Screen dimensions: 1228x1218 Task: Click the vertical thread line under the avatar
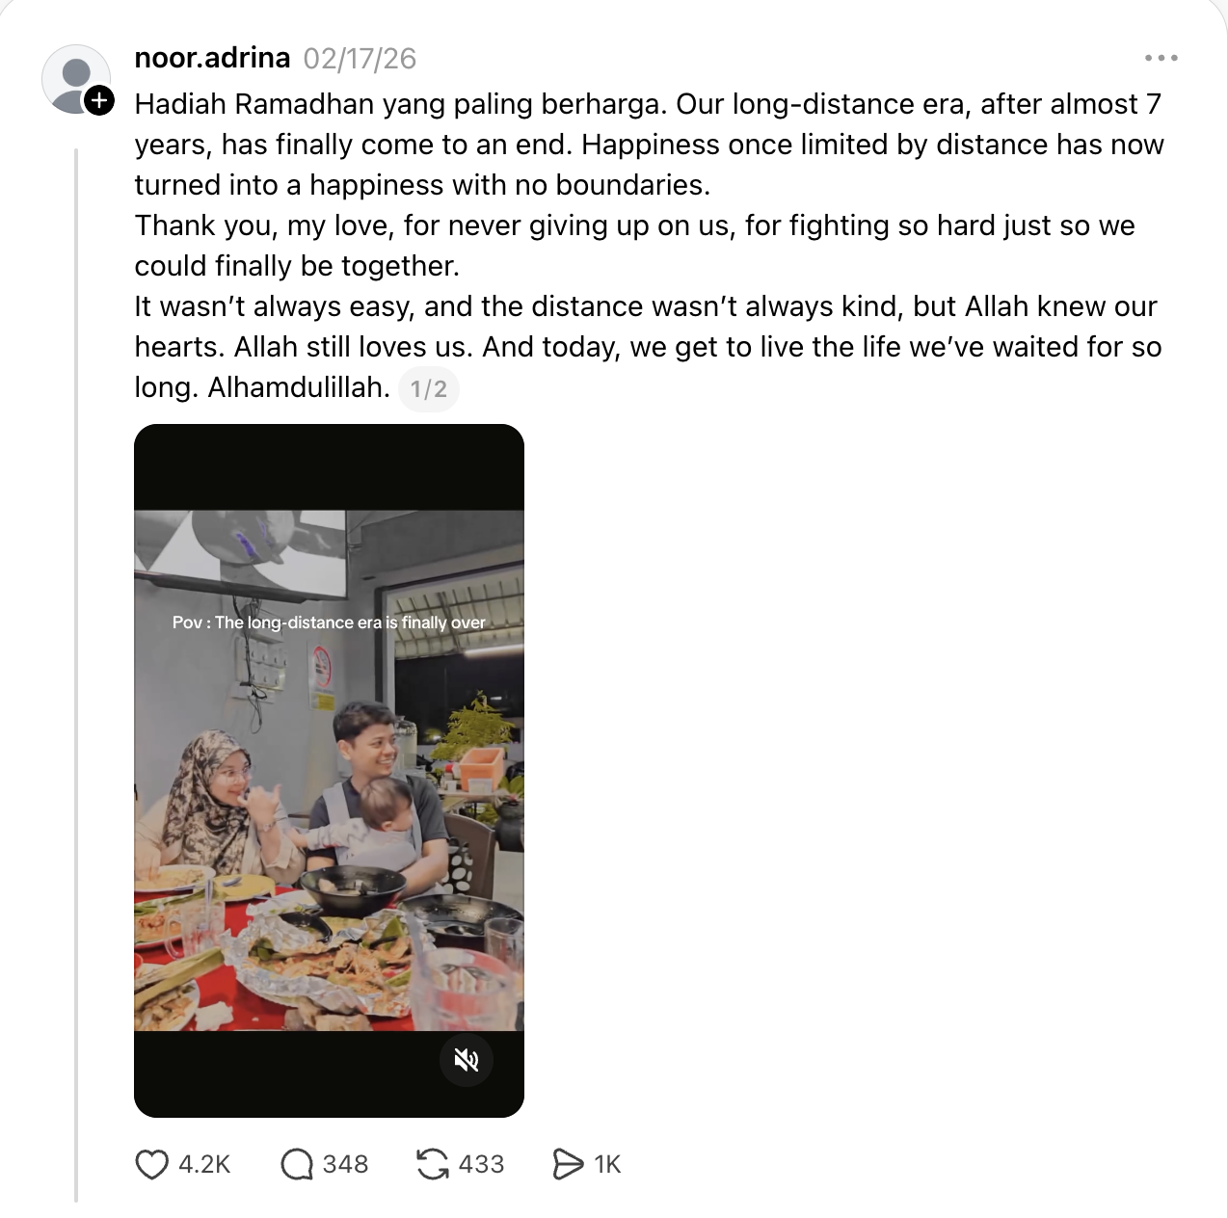click(76, 675)
